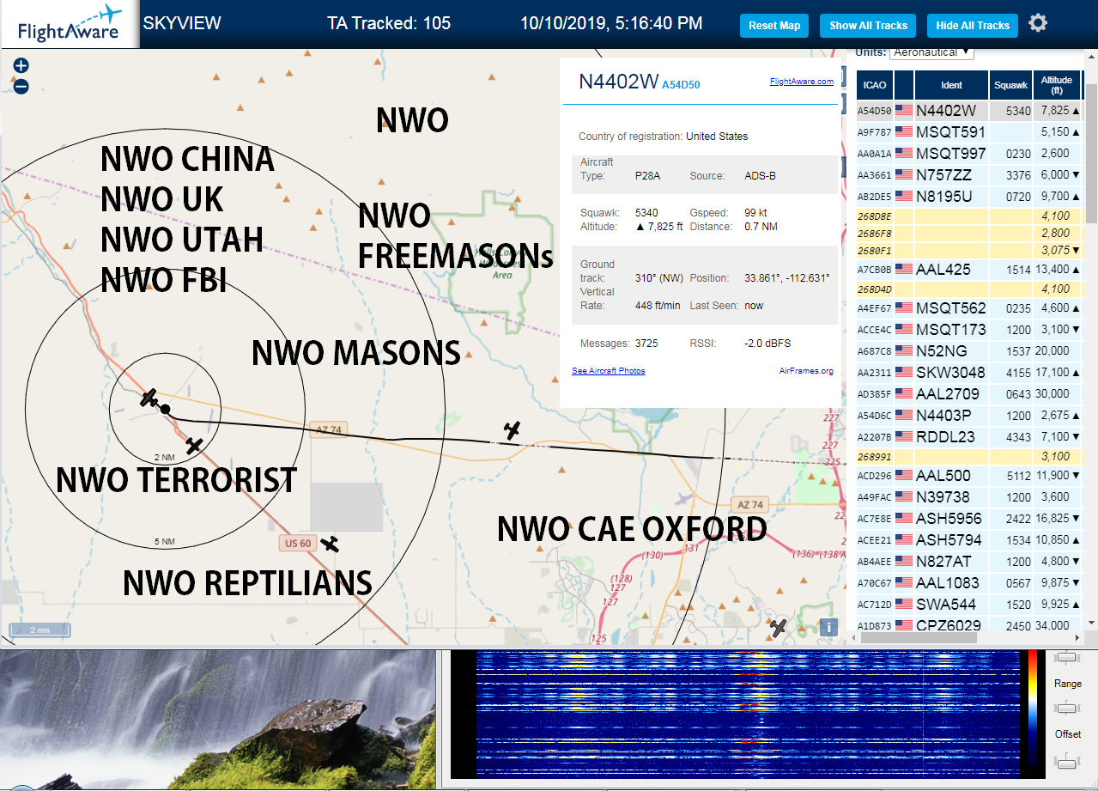1098x791 pixels.
Task: Click the US flag in N52NG row
Action: (x=903, y=350)
